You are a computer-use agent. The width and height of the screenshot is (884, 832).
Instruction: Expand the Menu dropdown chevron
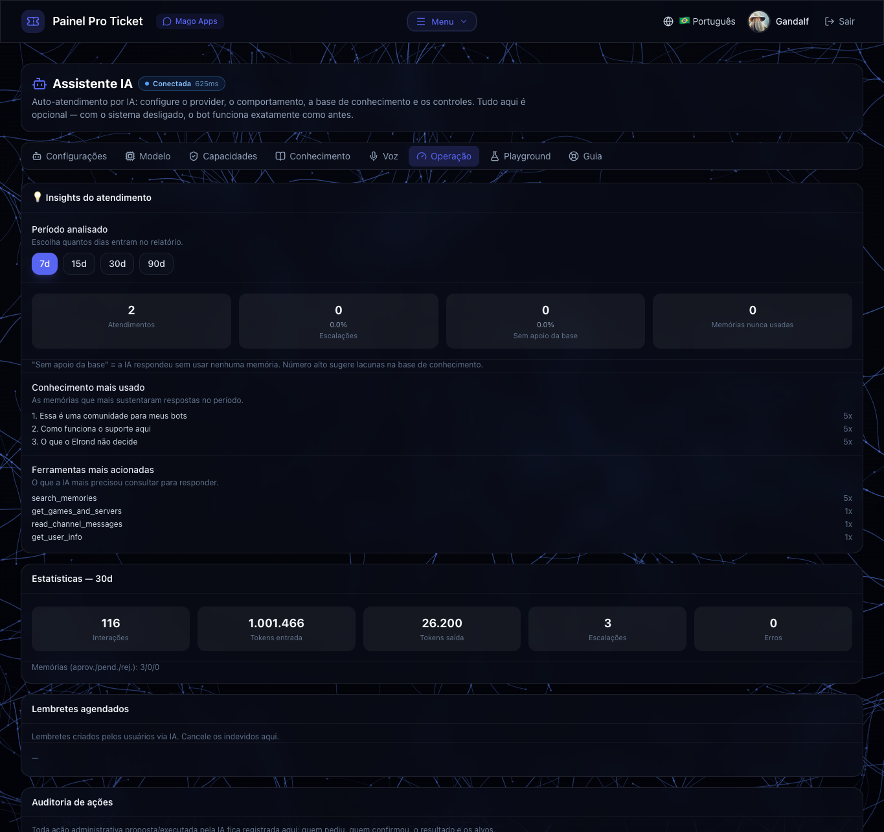(x=464, y=21)
